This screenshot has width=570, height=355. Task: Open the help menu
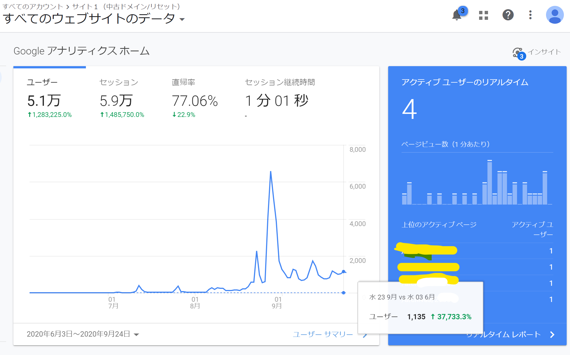pyautogui.click(x=508, y=15)
